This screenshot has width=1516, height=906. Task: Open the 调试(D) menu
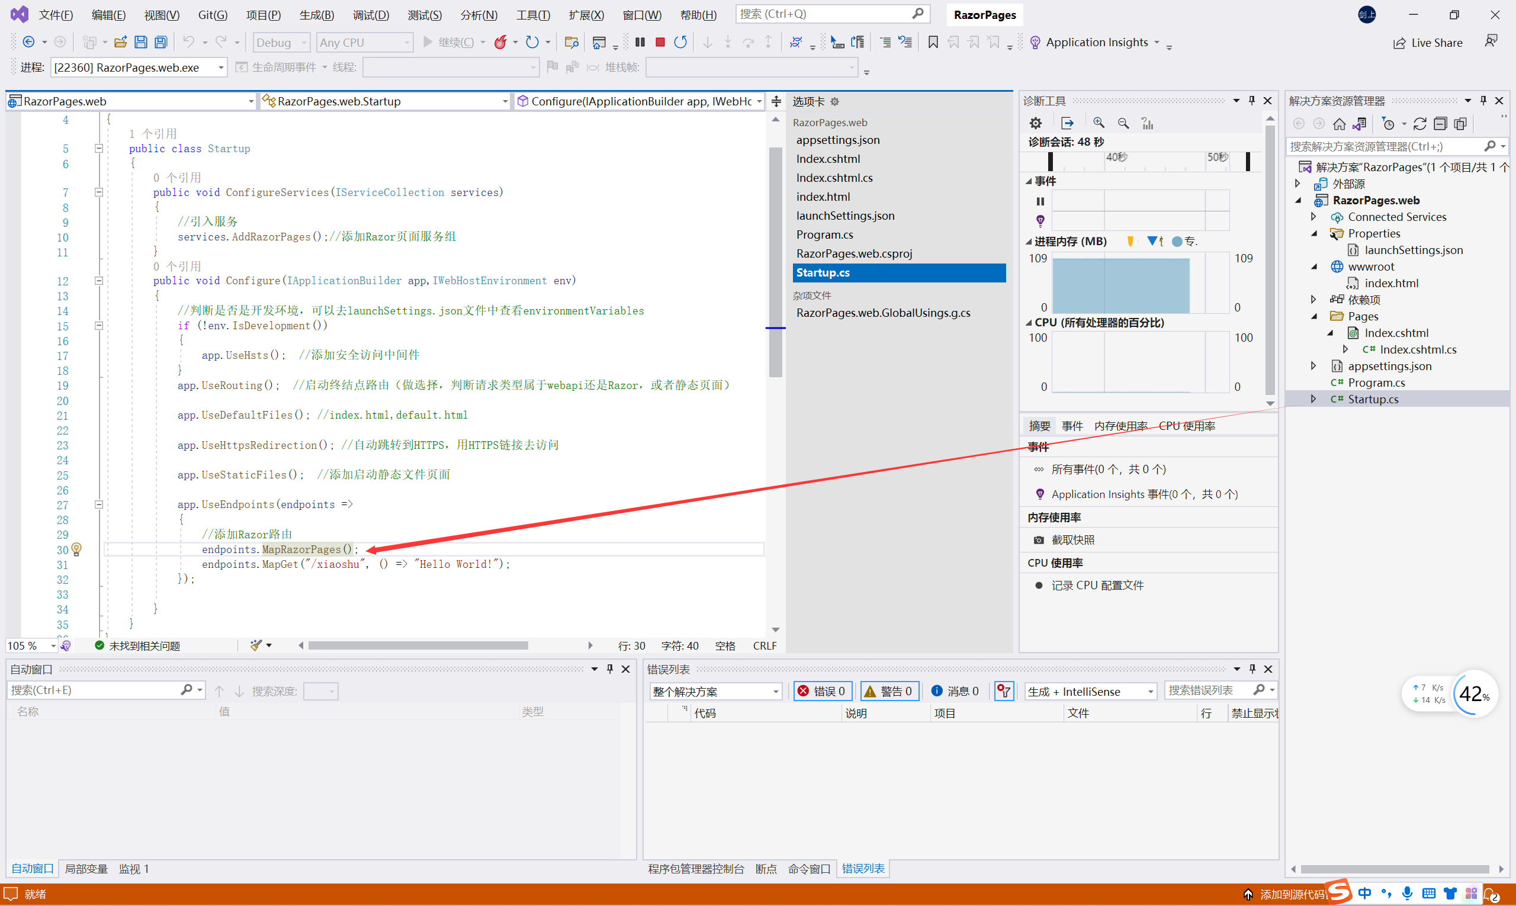tap(370, 15)
